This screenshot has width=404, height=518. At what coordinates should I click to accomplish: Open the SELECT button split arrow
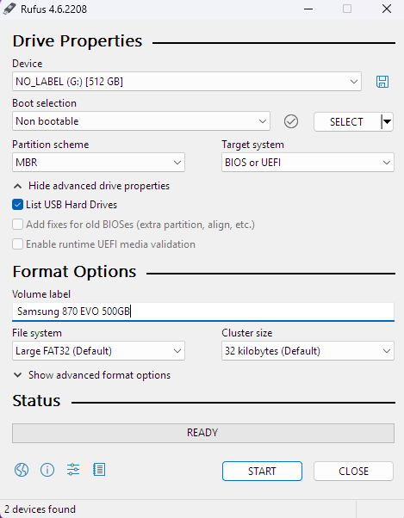coord(387,122)
